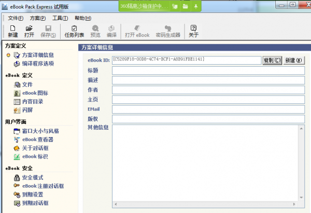Open the 方案(P) menu
This screenshot has height=213, width=311.
[x=38, y=18]
